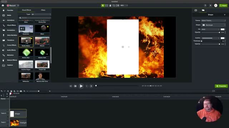Viewport: 229px width, 128px height.
Task: Select the Media Matte effect thumbnail
Action: (26, 42)
